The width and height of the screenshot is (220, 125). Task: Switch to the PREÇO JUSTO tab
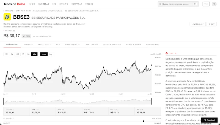click(44, 44)
